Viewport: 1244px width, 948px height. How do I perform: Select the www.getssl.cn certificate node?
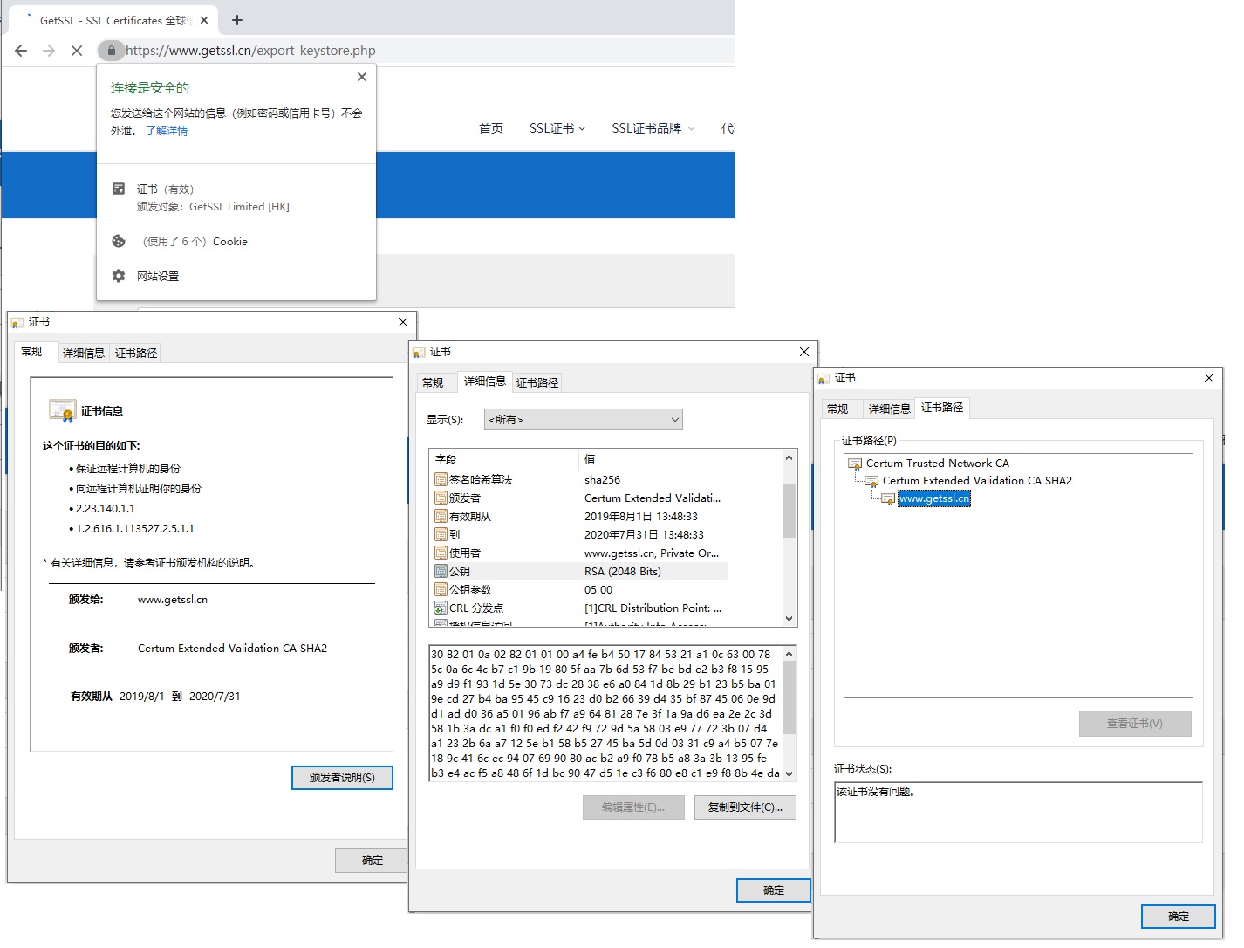pyautogui.click(x=934, y=498)
